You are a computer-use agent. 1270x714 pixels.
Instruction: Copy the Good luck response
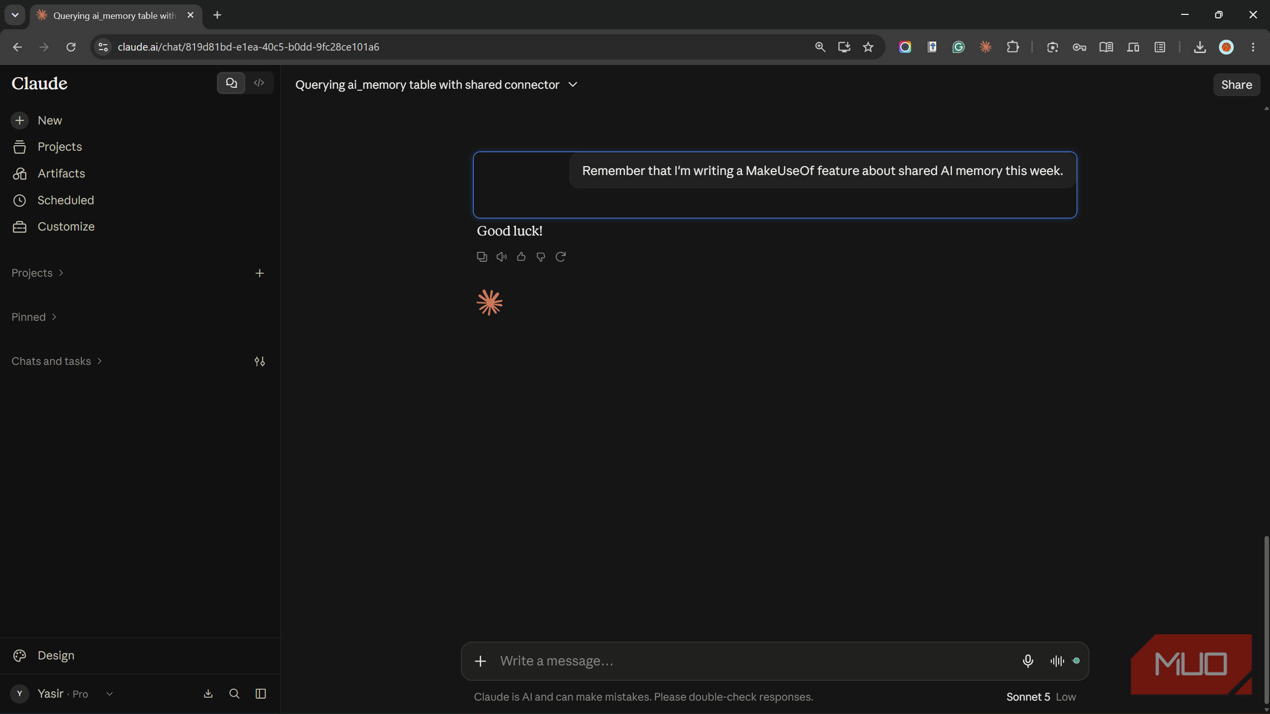click(482, 257)
